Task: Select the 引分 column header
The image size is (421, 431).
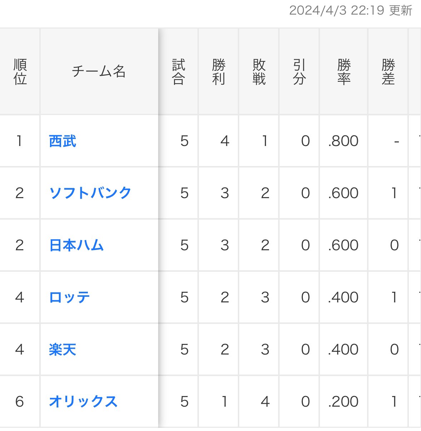Action: tap(299, 71)
